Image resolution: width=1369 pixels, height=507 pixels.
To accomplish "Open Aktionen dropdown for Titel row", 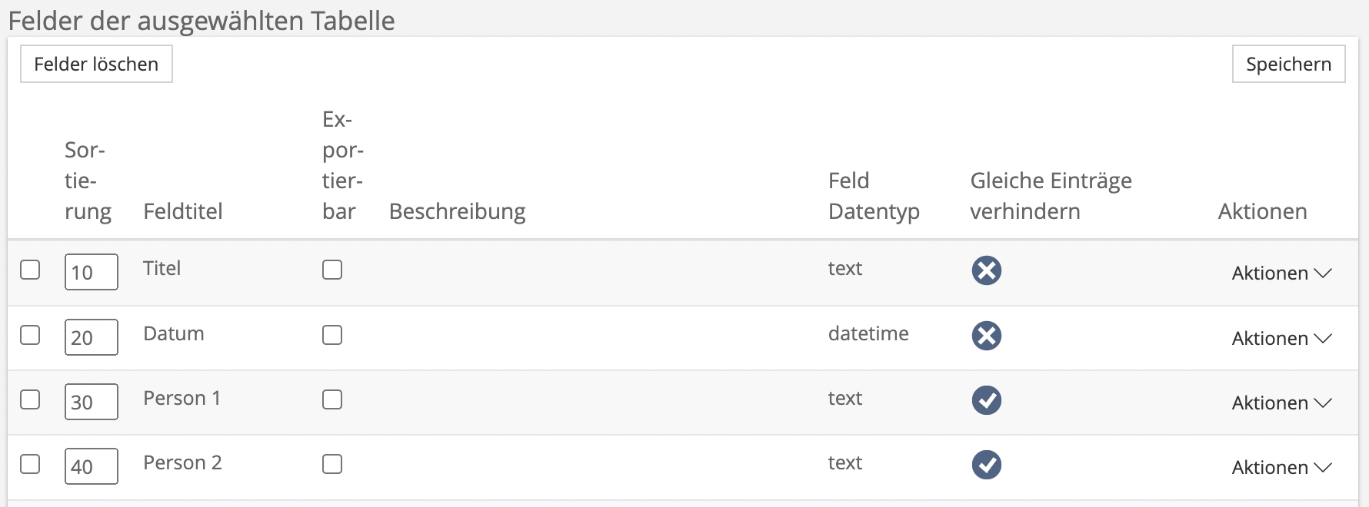I will [1281, 273].
